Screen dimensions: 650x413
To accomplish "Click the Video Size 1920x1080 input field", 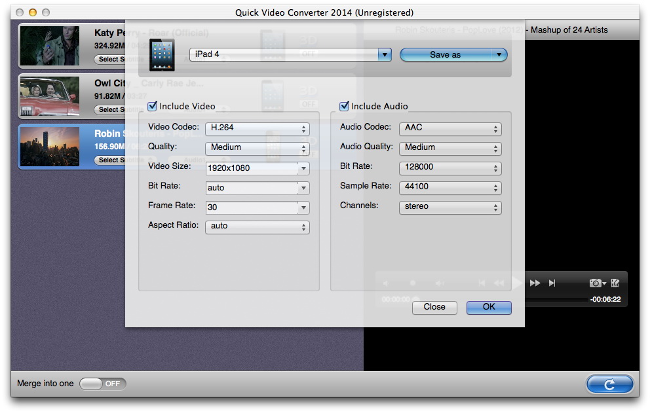I will [252, 168].
